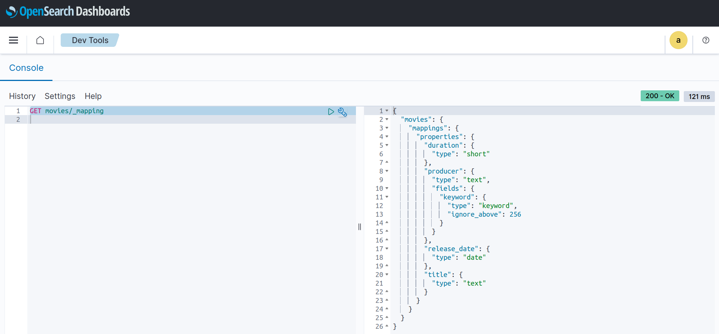The image size is (719, 334).
Task: Collapse the "fields" block at line 10
Action: (387, 189)
